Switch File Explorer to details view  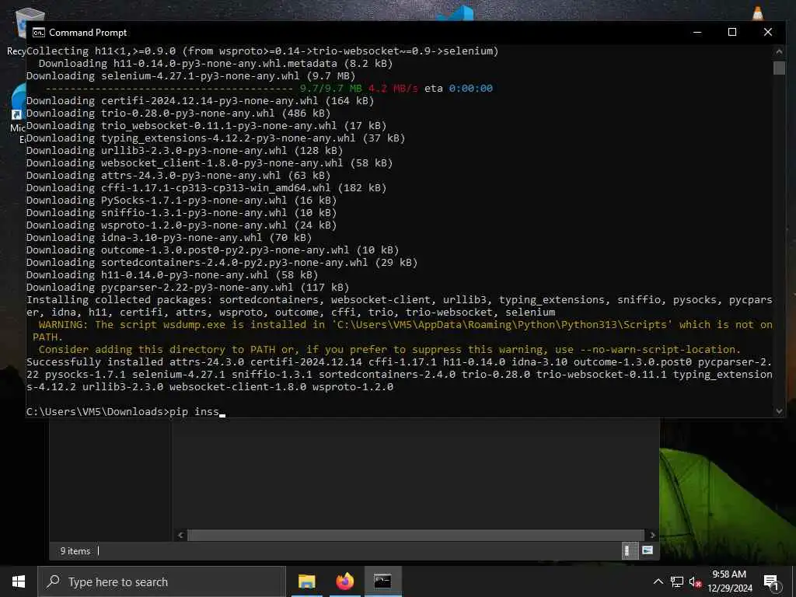pos(629,550)
